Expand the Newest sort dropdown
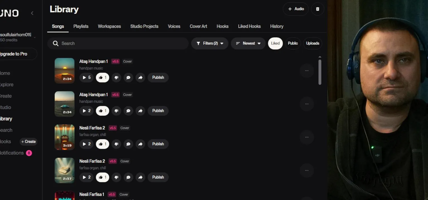This screenshot has height=200, width=428. pos(248,43)
